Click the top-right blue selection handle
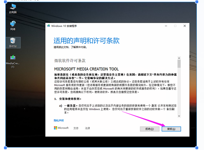Image resolution: width=204 pixels, height=150 pixels. (x=197, y=2)
